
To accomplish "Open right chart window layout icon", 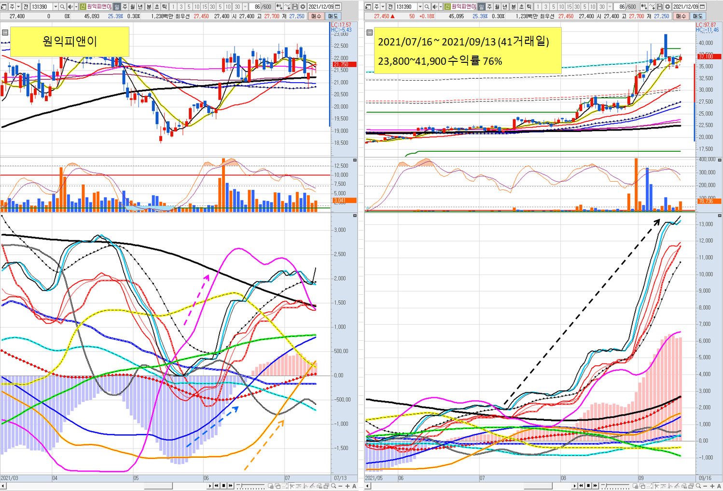I will [x=368, y=7].
